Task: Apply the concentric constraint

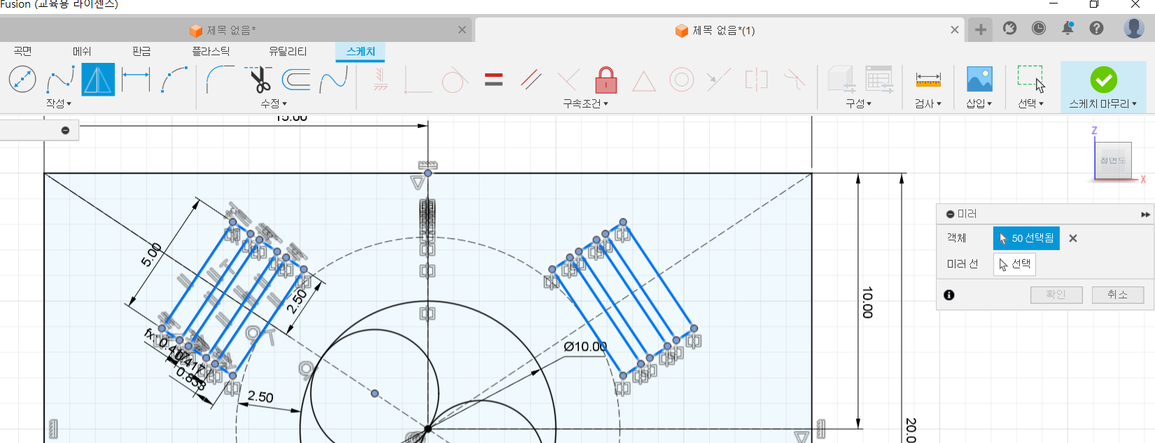Action: point(682,80)
